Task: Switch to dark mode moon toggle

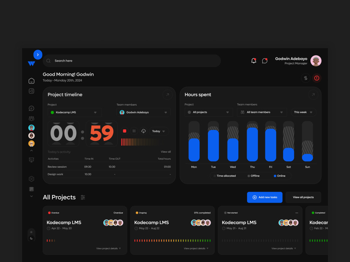Action: click(x=31, y=238)
